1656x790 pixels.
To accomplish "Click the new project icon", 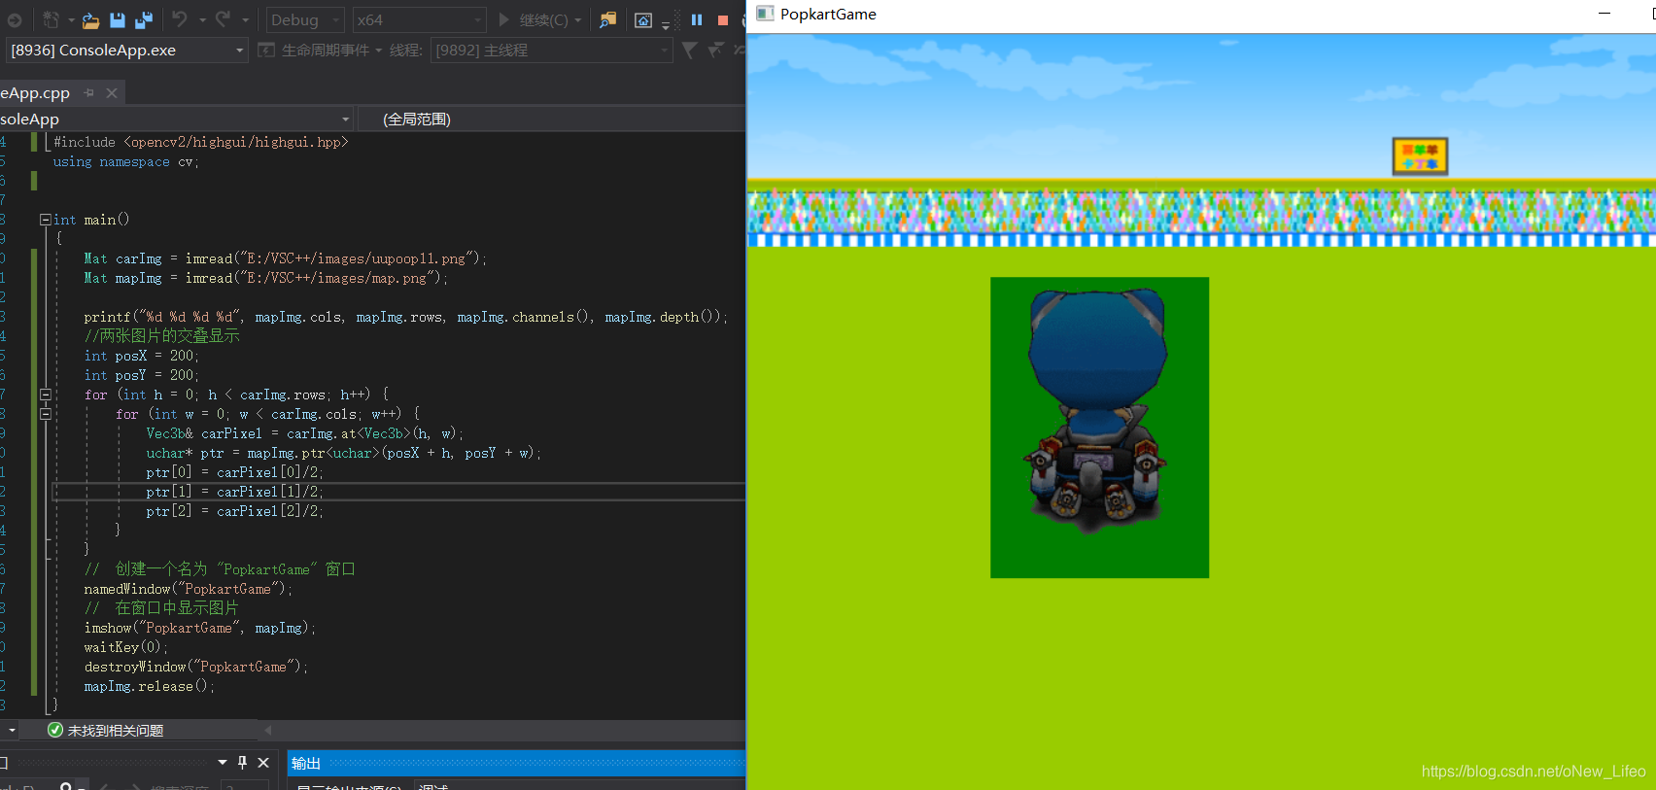I will 52,19.
